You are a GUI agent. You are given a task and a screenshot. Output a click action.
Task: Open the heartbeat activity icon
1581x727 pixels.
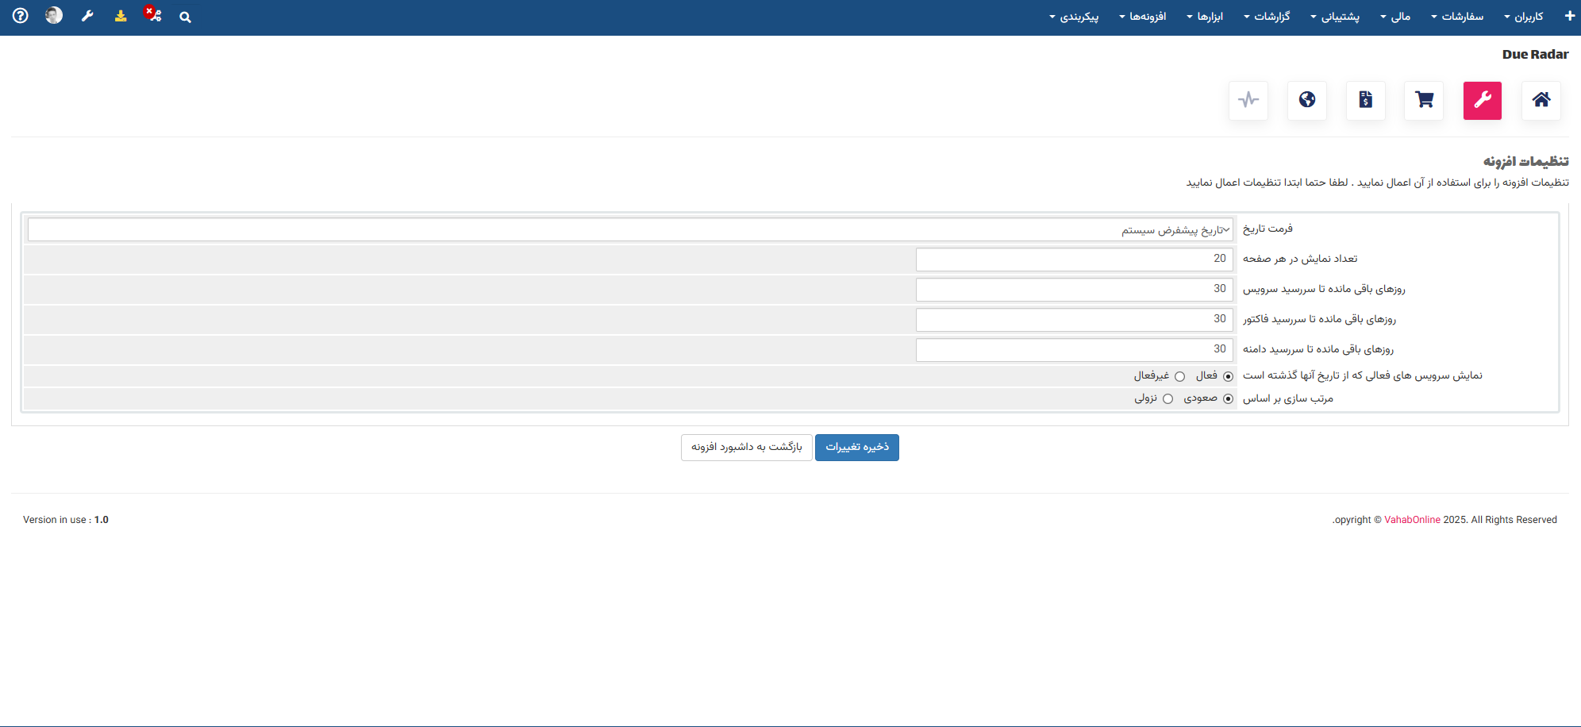[1248, 100]
